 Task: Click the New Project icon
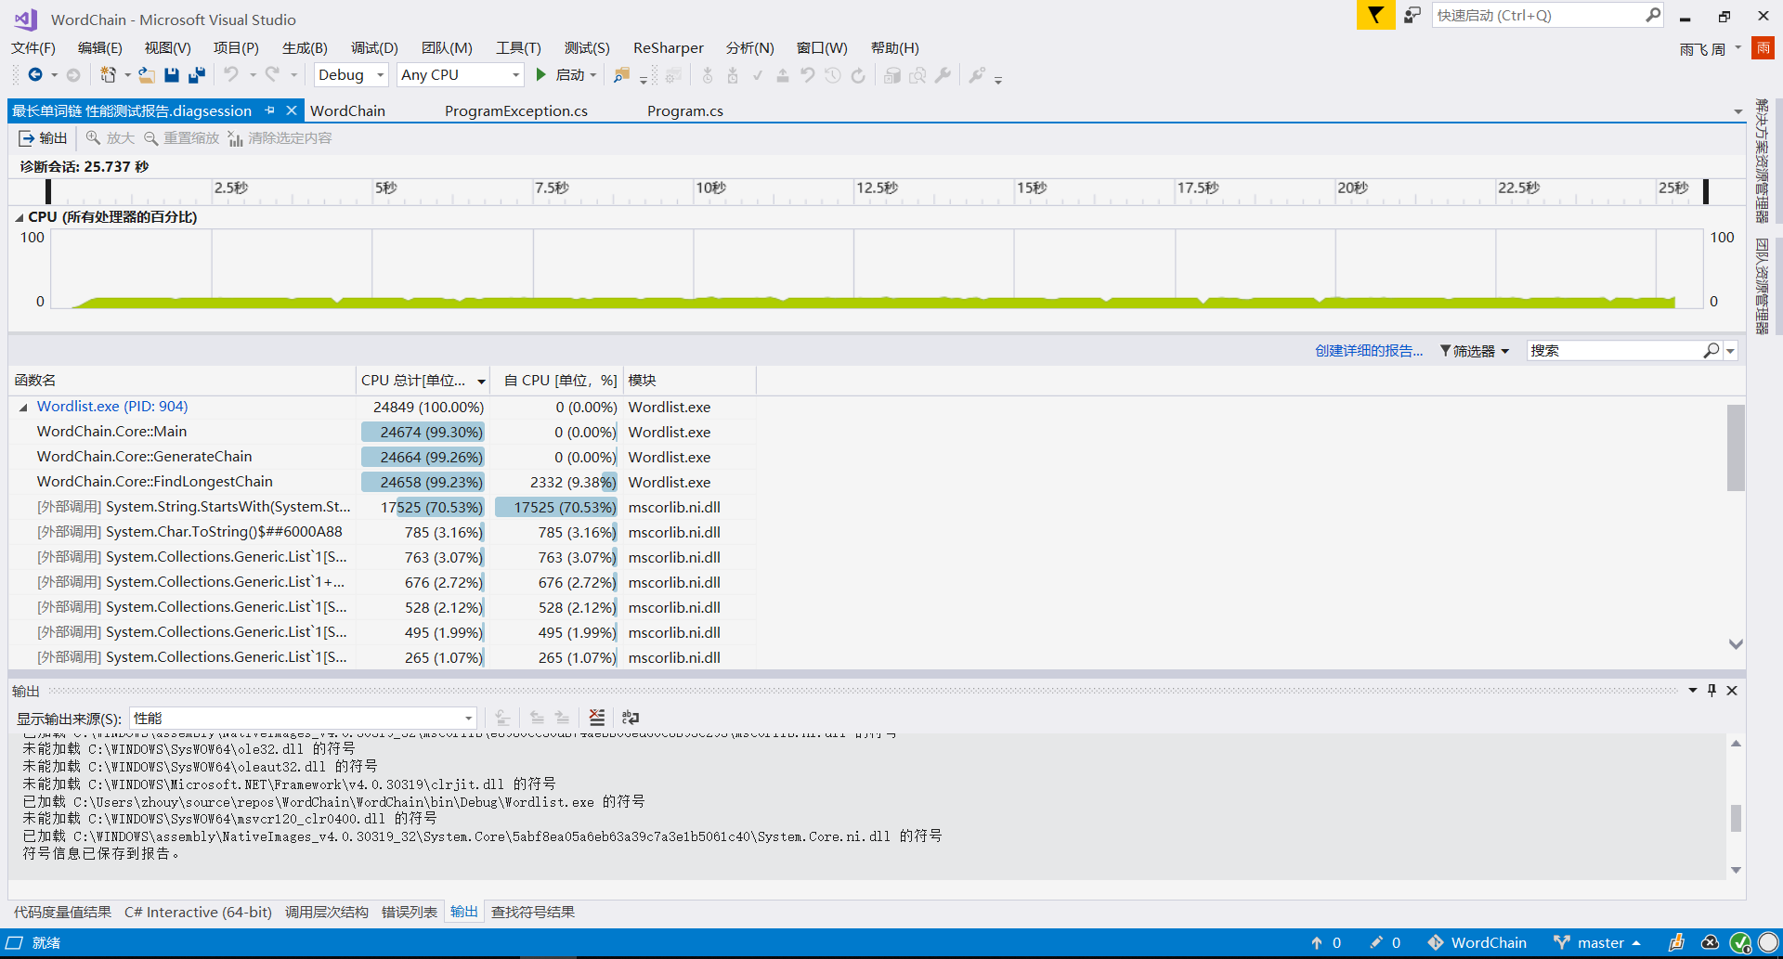pos(109,75)
